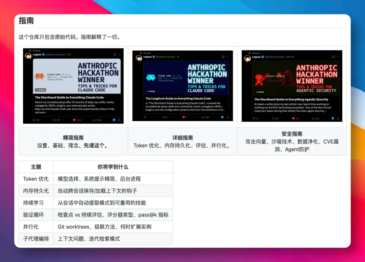The height and width of the screenshot is (262, 365).
Task: Click the 安全指南 caption title
Action: tap(292, 134)
